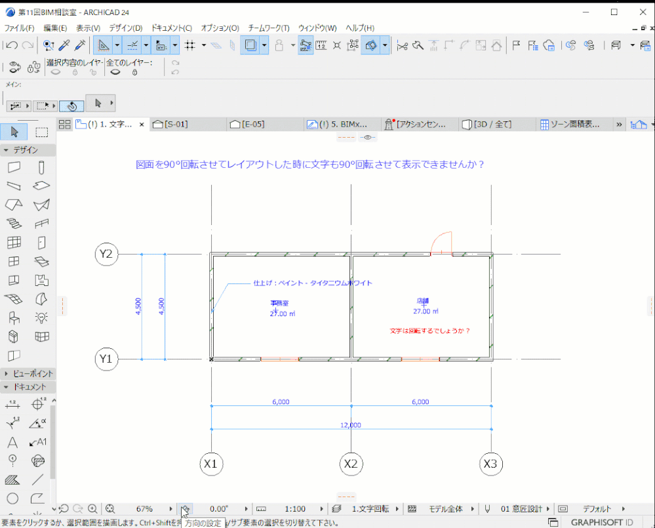Select the Shell tool
This screenshot has height=528, width=655.
[41, 204]
